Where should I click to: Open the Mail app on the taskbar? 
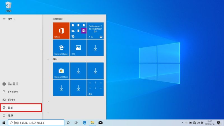click(x=101, y=123)
